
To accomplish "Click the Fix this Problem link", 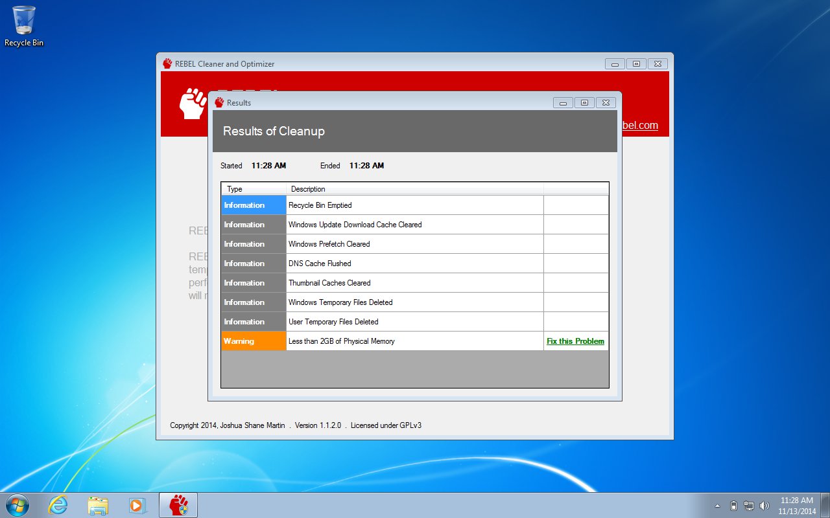I will 575,341.
